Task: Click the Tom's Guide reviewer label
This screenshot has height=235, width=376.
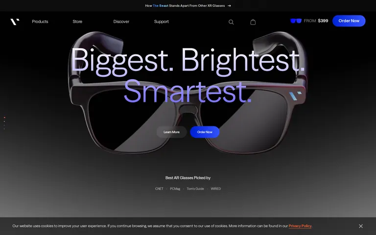Action: pos(195,188)
